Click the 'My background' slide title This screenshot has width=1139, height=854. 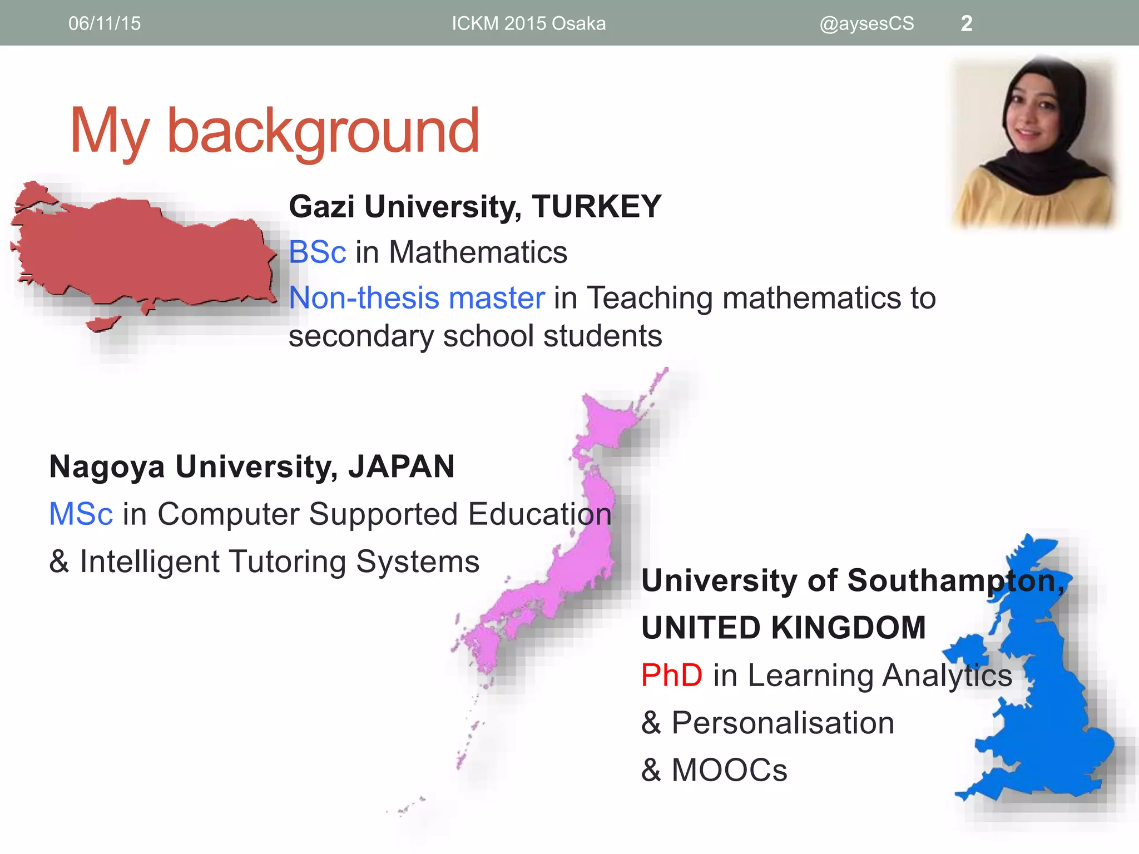274,131
